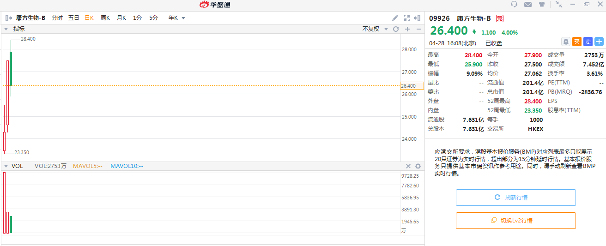Switch to 5分 five-minute chart
The image size is (606, 246).
153,18
